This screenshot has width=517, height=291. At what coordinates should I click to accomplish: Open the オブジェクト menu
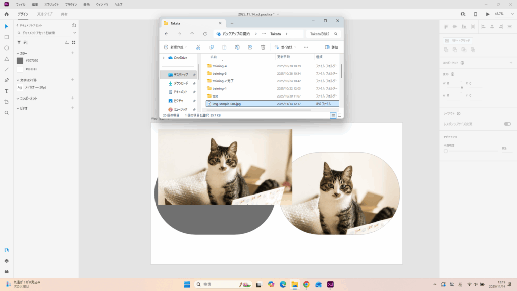pos(51,4)
